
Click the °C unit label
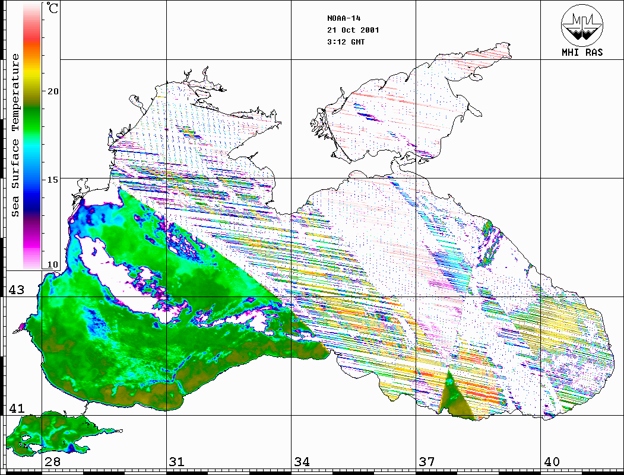pyautogui.click(x=52, y=8)
